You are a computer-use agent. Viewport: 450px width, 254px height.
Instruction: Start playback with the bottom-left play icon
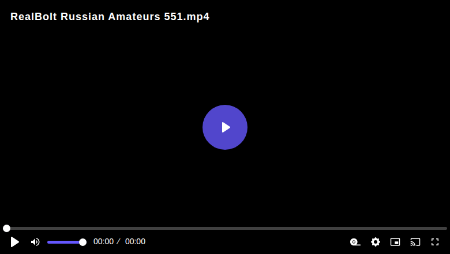coord(14,242)
